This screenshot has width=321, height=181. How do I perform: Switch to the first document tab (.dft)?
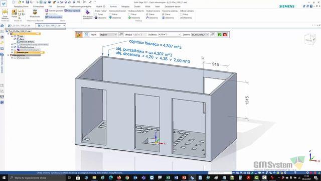(20, 26)
